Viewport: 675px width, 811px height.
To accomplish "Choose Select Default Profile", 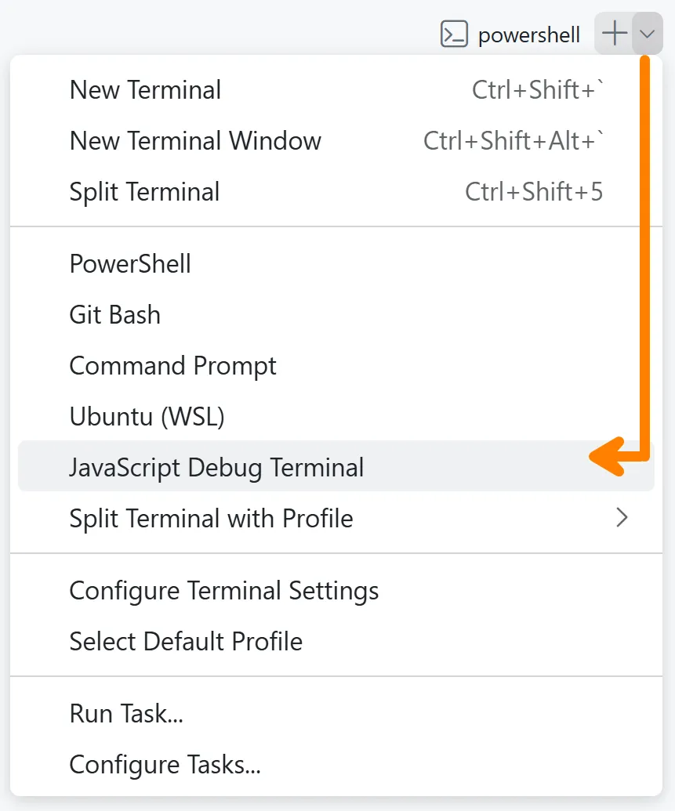I will click(x=186, y=641).
